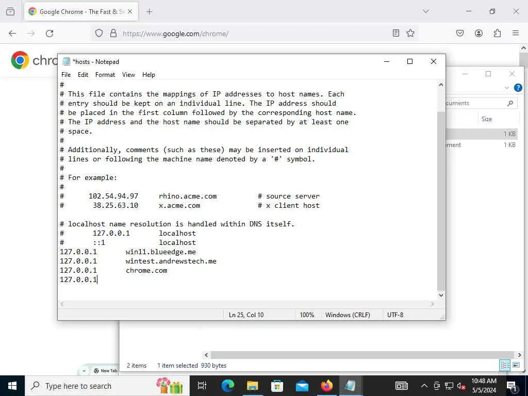
Task: Open Notepad's Format menu
Action: 105,75
